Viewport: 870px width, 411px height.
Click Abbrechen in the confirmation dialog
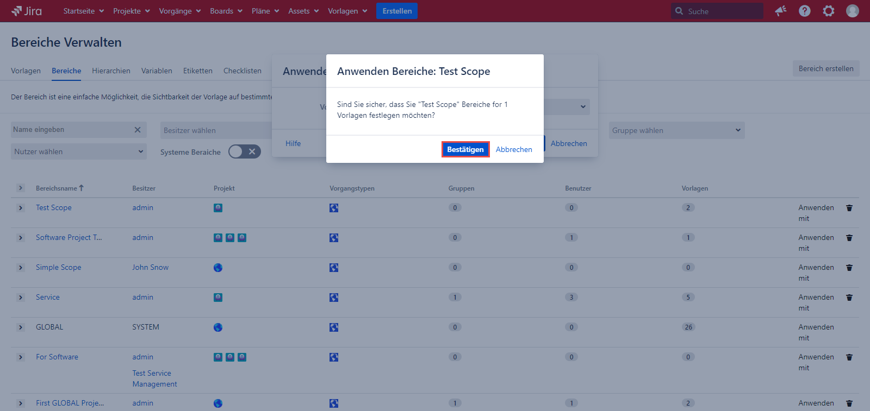click(513, 149)
